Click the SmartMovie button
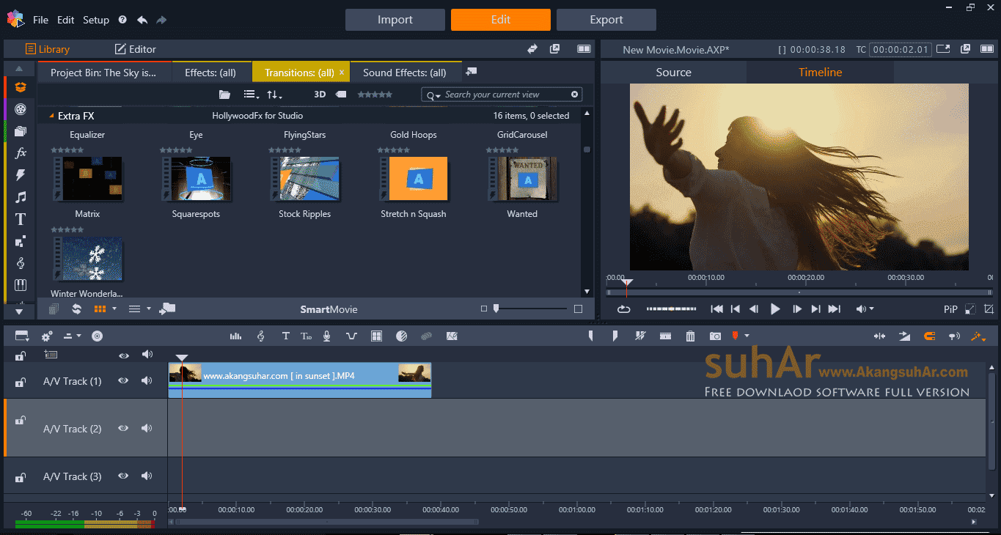Screen dimensions: 1001x535 [329, 309]
